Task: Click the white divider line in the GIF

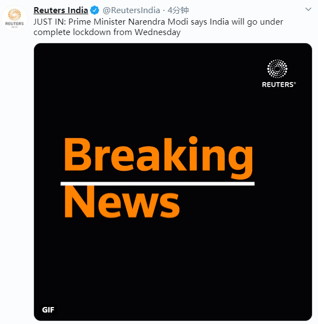Action: click(157, 183)
